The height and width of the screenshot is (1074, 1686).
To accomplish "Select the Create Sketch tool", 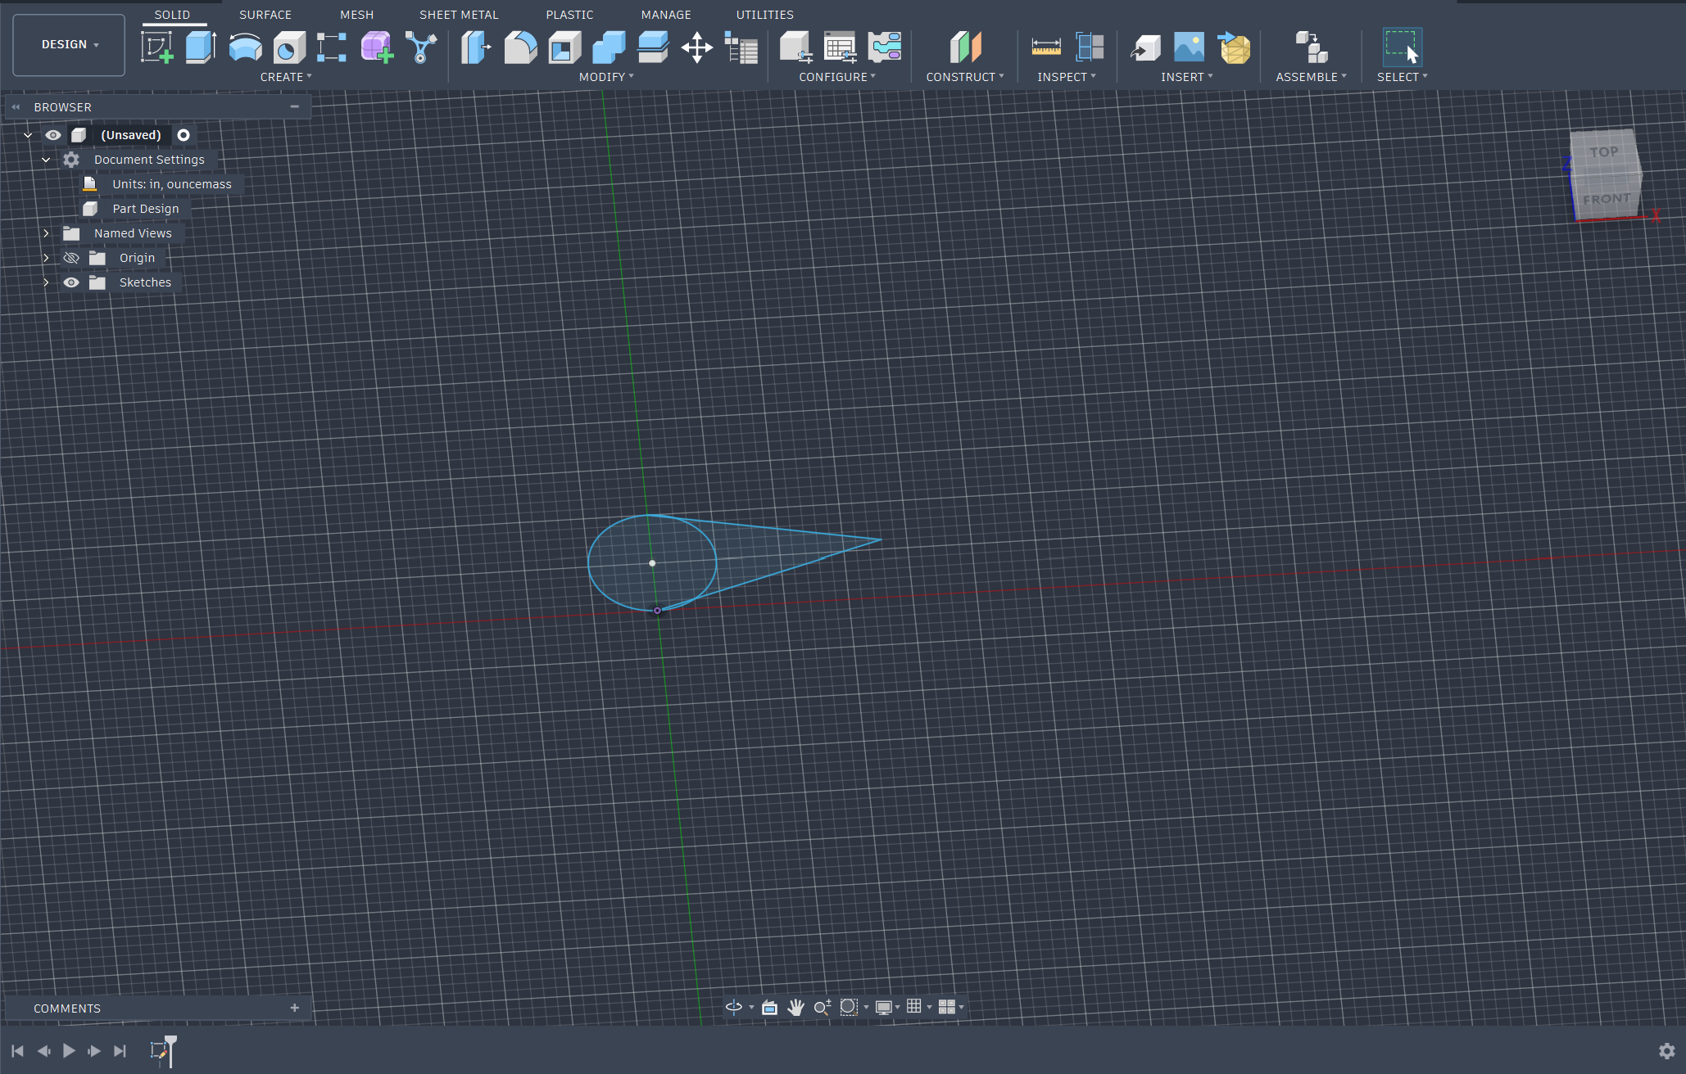I will coord(157,47).
